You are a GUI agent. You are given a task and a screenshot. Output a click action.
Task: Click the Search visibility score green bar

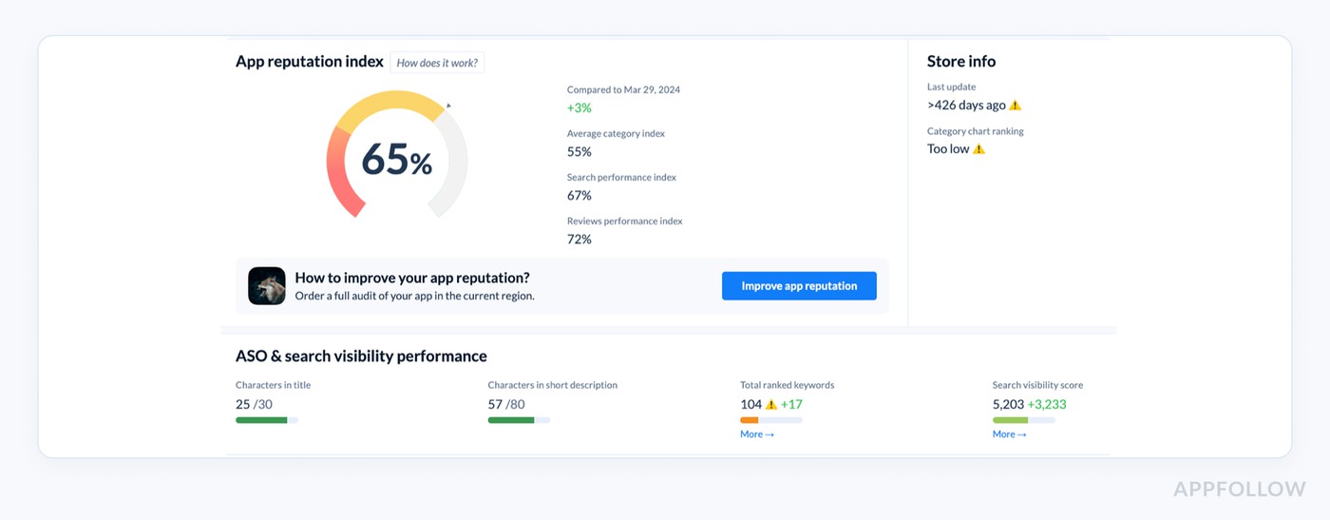click(1024, 420)
